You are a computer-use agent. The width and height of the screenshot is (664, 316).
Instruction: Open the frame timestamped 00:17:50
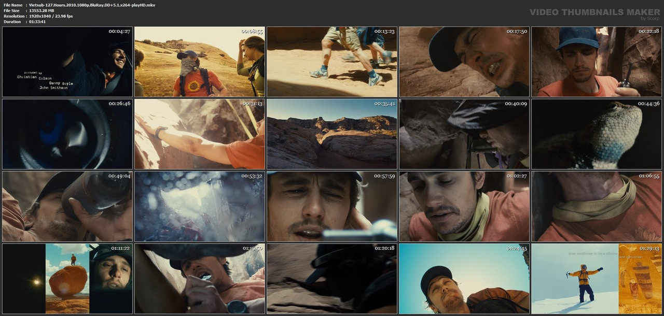tap(464, 62)
